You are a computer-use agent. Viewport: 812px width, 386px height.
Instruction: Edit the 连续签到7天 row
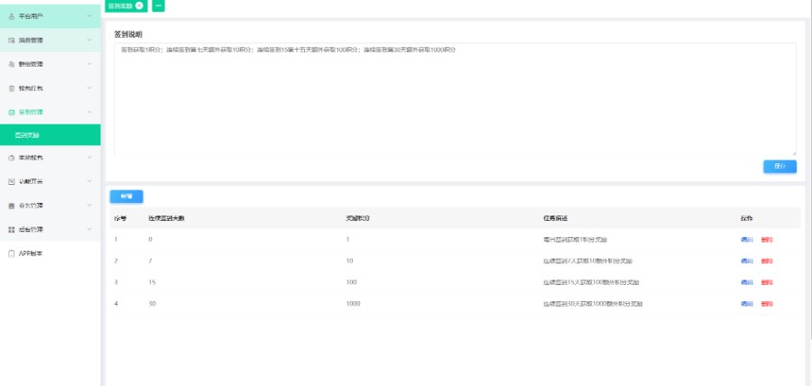tap(747, 261)
